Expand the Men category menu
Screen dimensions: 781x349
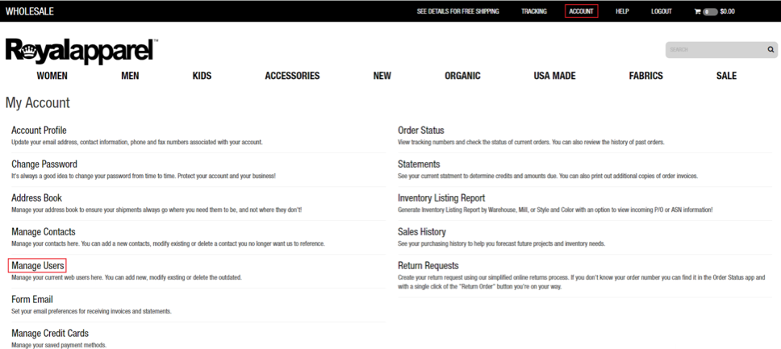[x=130, y=76]
